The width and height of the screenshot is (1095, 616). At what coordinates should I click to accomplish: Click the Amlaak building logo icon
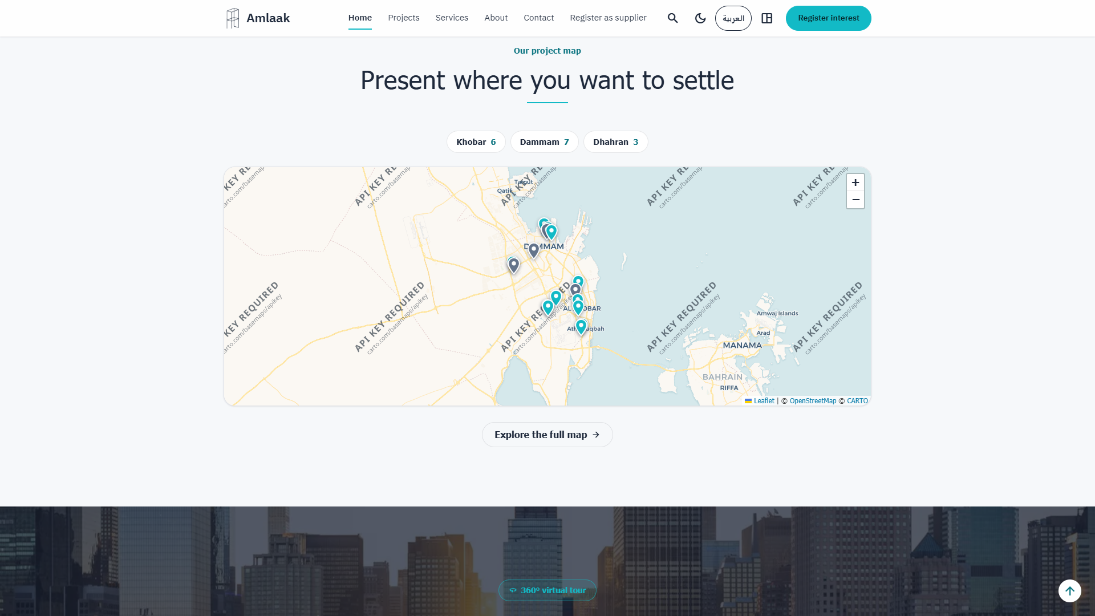(233, 18)
